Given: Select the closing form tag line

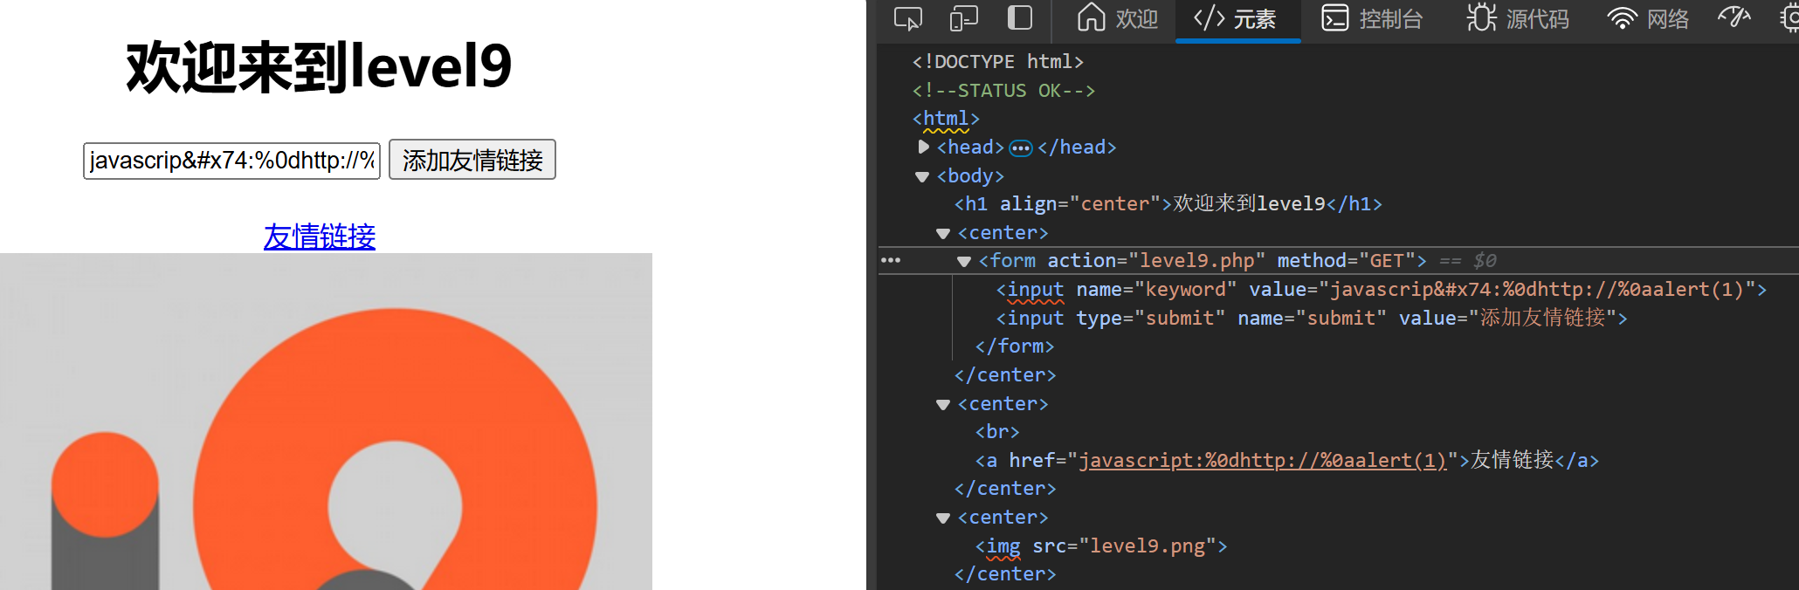Looking at the screenshot, I should click(1015, 346).
